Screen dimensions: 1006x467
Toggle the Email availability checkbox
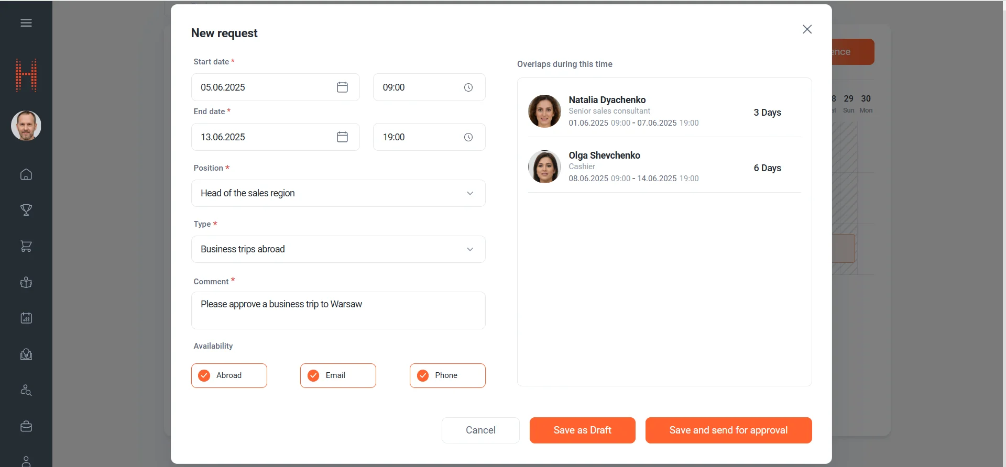[313, 375]
